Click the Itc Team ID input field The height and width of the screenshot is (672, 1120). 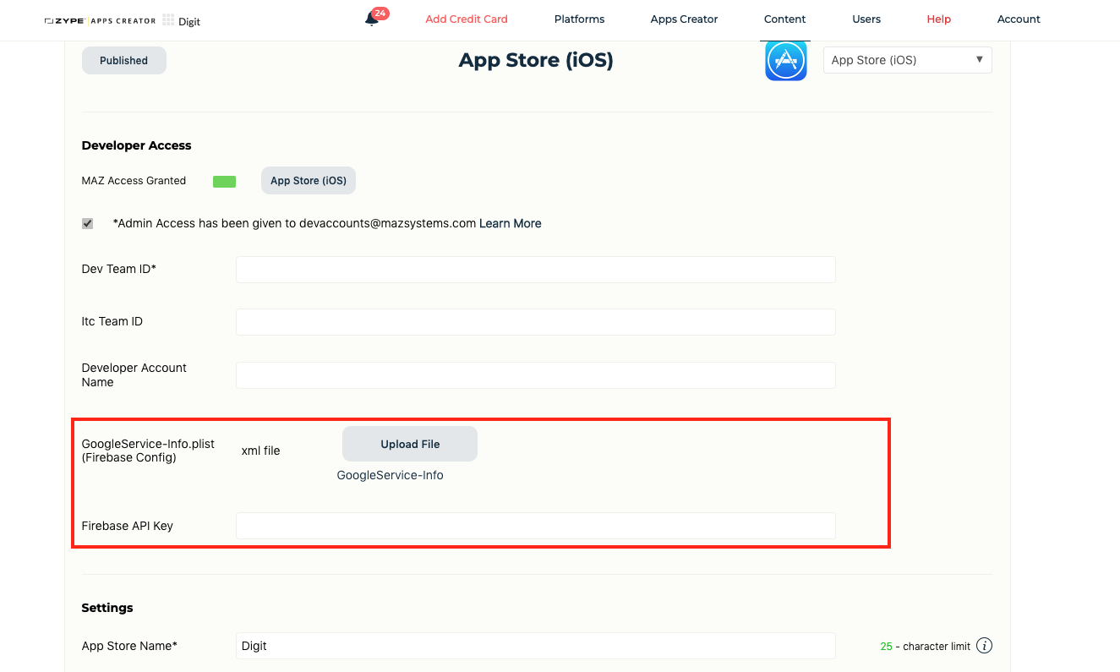point(536,322)
